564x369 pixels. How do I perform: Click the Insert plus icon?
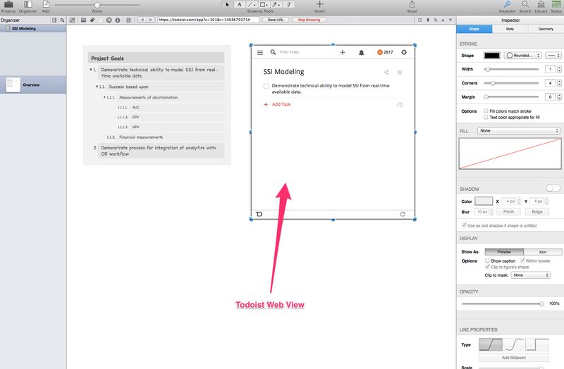click(319, 4)
